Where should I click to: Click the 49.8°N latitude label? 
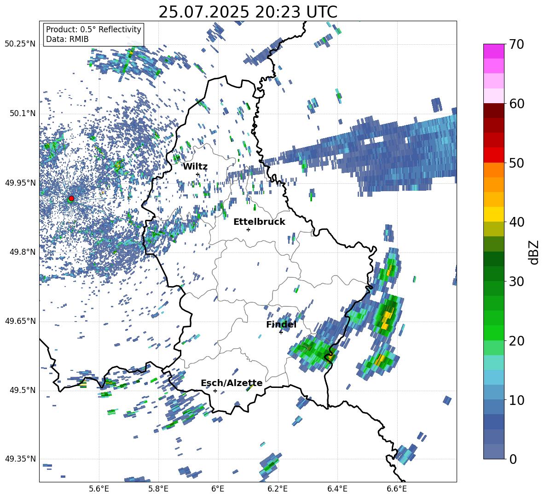(23, 252)
